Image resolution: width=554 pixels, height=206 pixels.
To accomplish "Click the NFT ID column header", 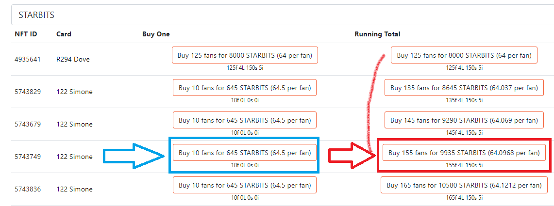I will [x=26, y=34].
